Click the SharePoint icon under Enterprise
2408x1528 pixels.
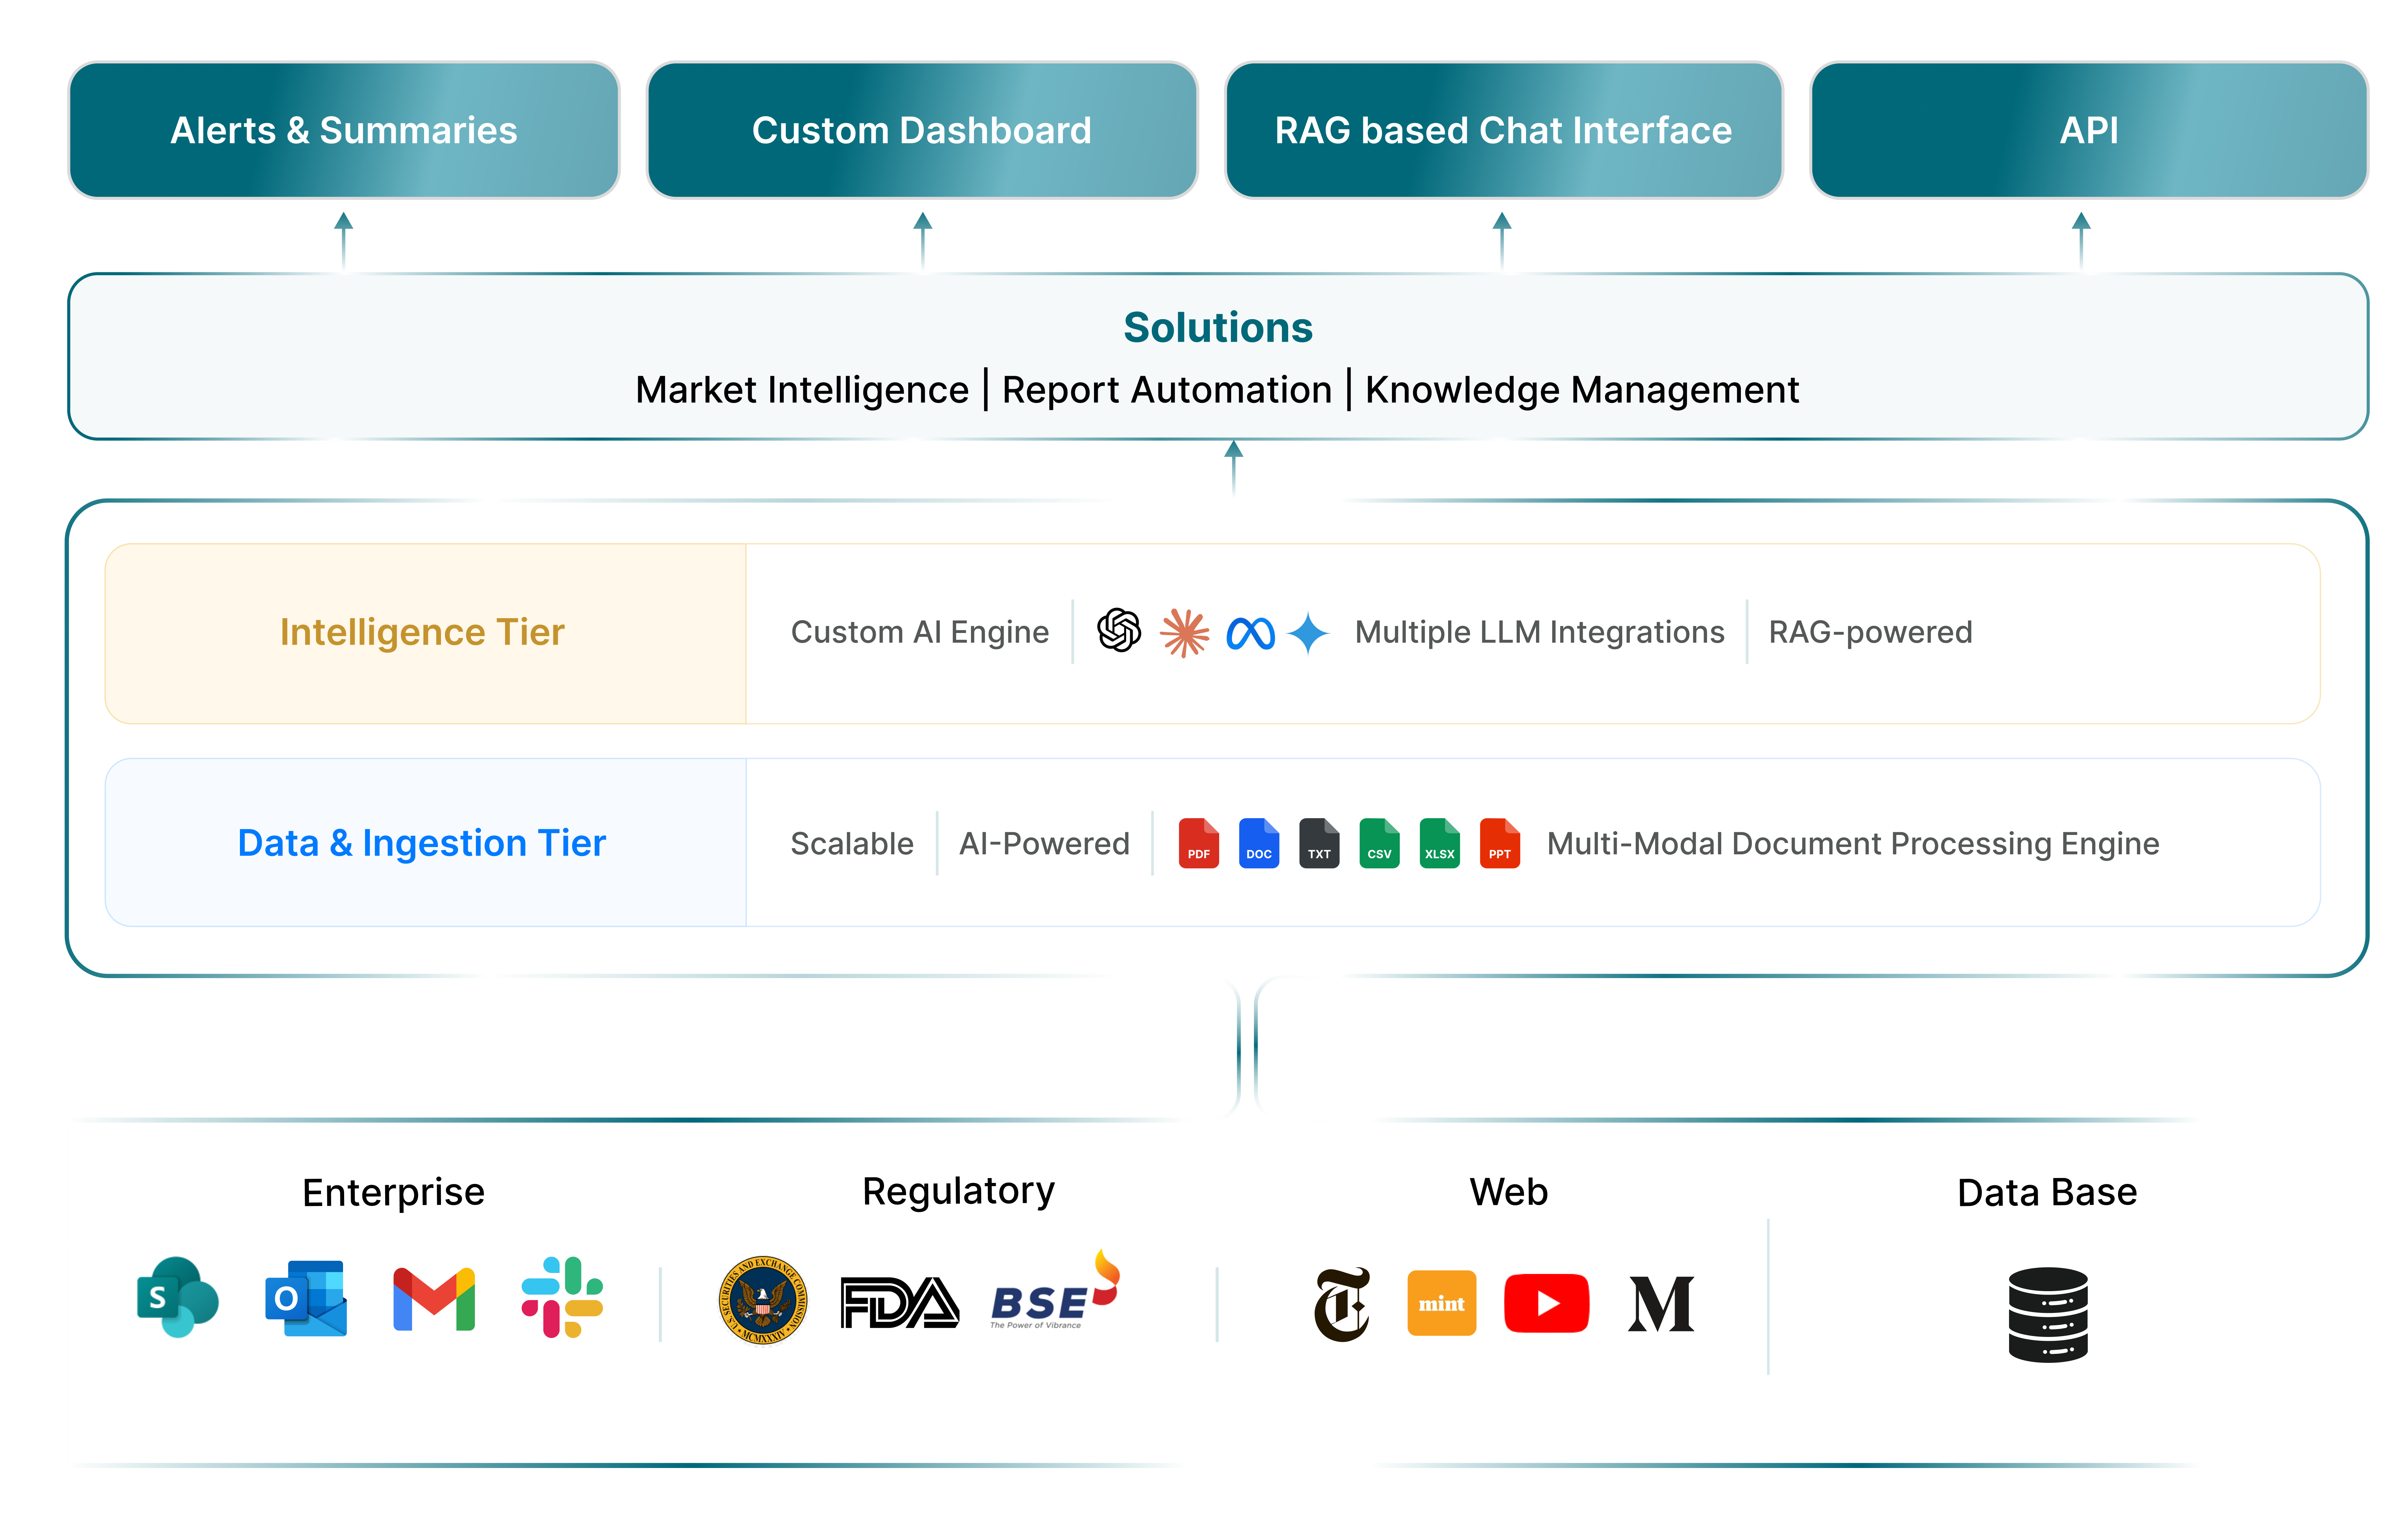coord(177,1298)
